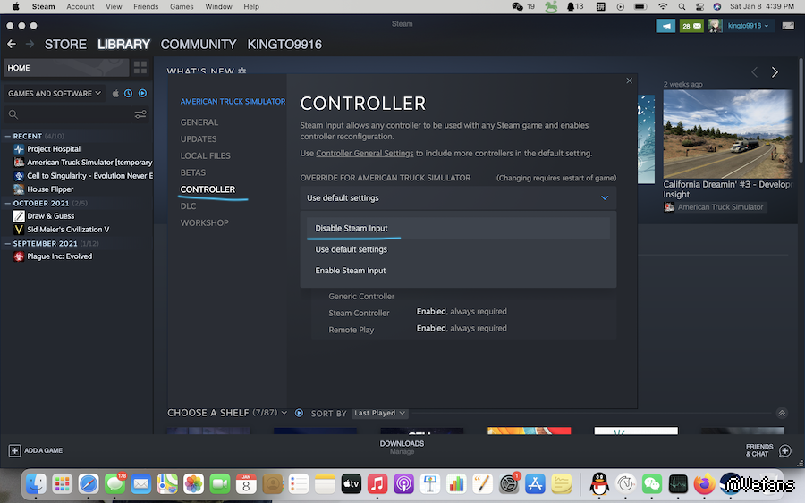Open advanced library filter settings icon

click(140, 114)
